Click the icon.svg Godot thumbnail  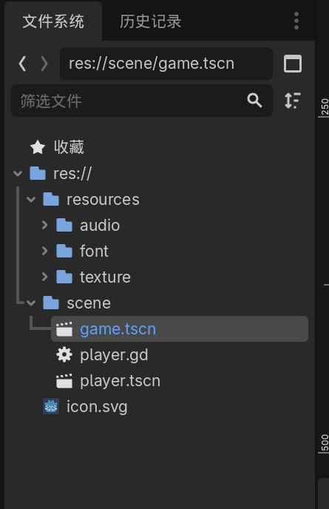[x=51, y=406]
